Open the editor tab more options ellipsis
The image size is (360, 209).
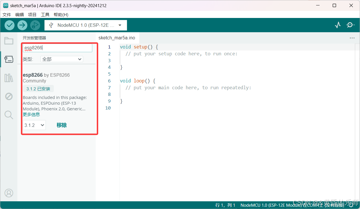(352, 38)
